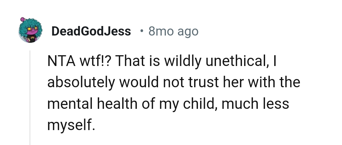The image size is (342, 145).
Task: Click the word "unethical" in the comment
Action: [x=236, y=61]
